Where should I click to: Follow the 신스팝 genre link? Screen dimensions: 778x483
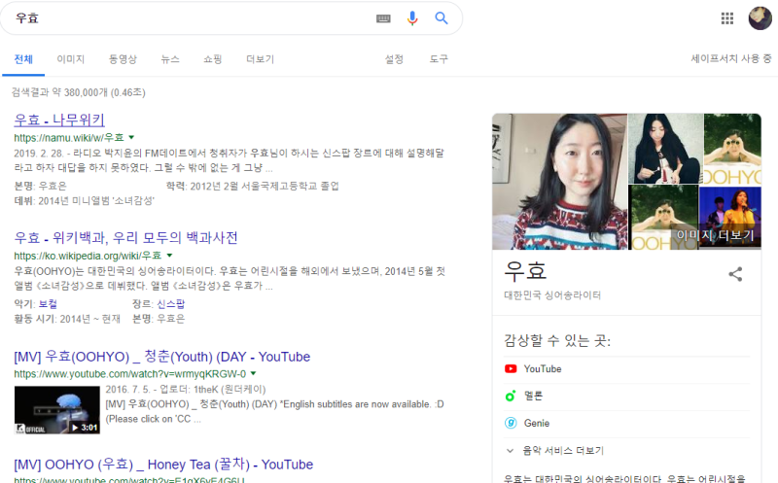click(171, 304)
